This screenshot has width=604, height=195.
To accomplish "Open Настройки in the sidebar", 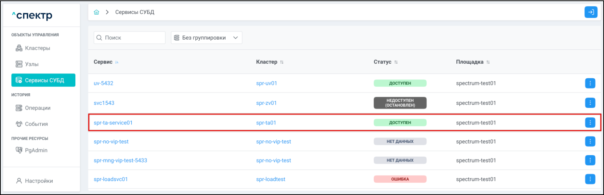I will [x=38, y=181].
